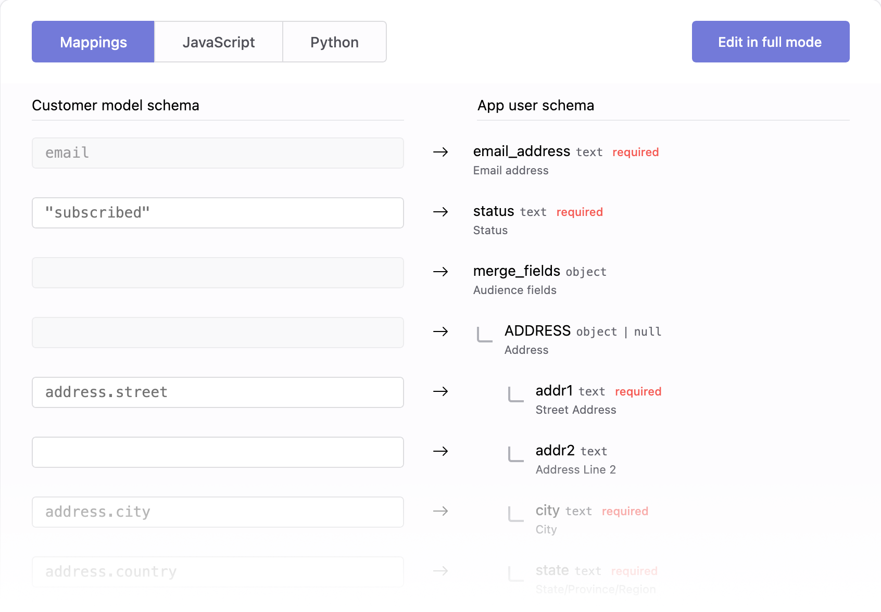Click the empty merge_fields mapping input
The width and height of the screenshot is (881, 612).
coord(218,273)
